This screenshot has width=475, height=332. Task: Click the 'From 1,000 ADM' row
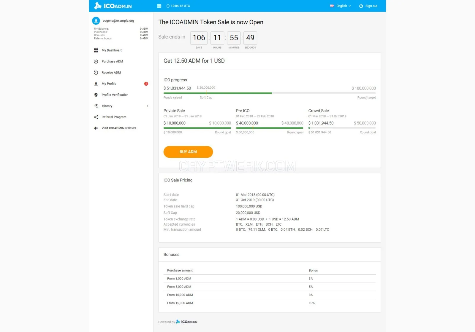(x=270, y=279)
